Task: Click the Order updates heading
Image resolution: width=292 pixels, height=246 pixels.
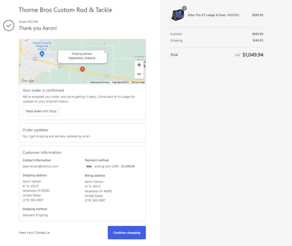Action: pyautogui.click(x=35, y=130)
